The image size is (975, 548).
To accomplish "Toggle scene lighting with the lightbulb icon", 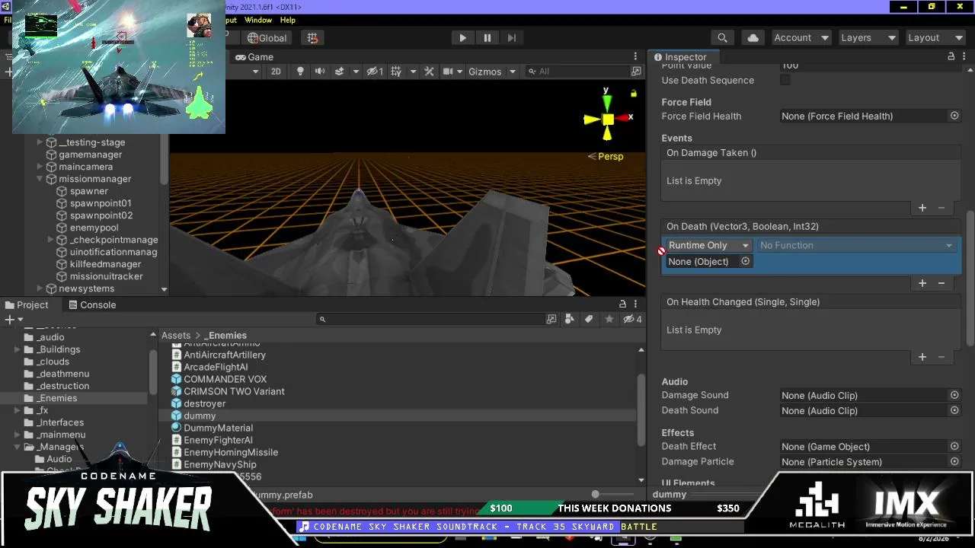I will [x=300, y=71].
